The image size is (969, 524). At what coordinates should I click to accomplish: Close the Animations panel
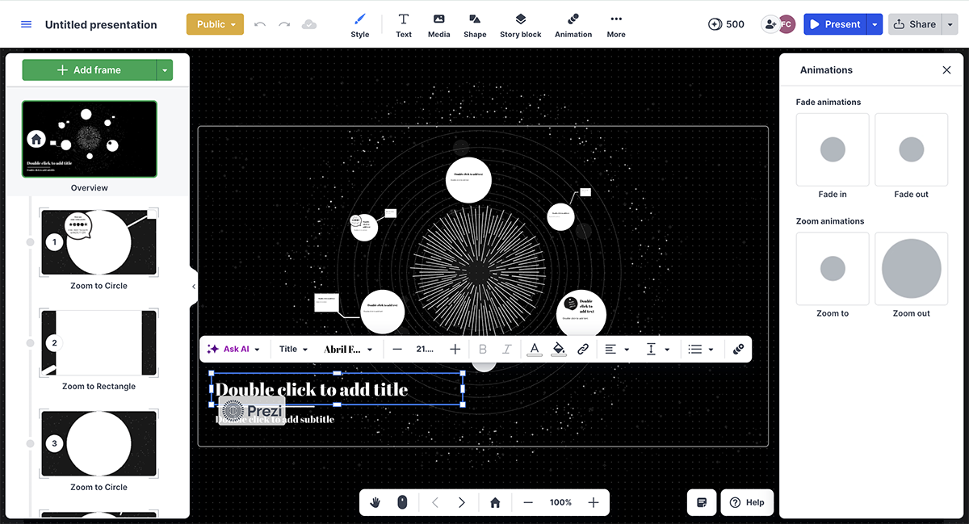click(x=946, y=70)
